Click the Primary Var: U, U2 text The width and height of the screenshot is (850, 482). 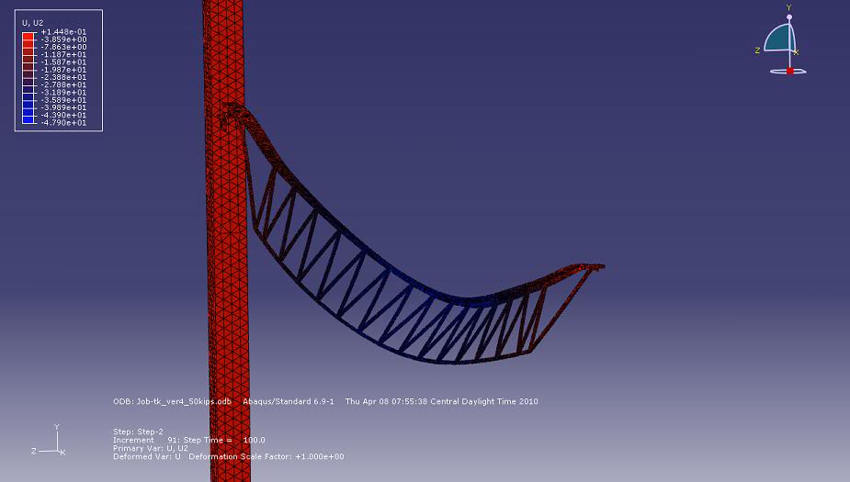click(x=150, y=448)
